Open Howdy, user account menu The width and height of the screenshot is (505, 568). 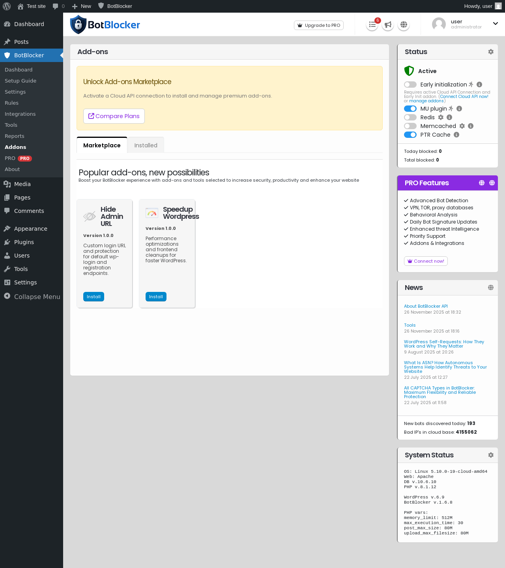[x=483, y=6]
